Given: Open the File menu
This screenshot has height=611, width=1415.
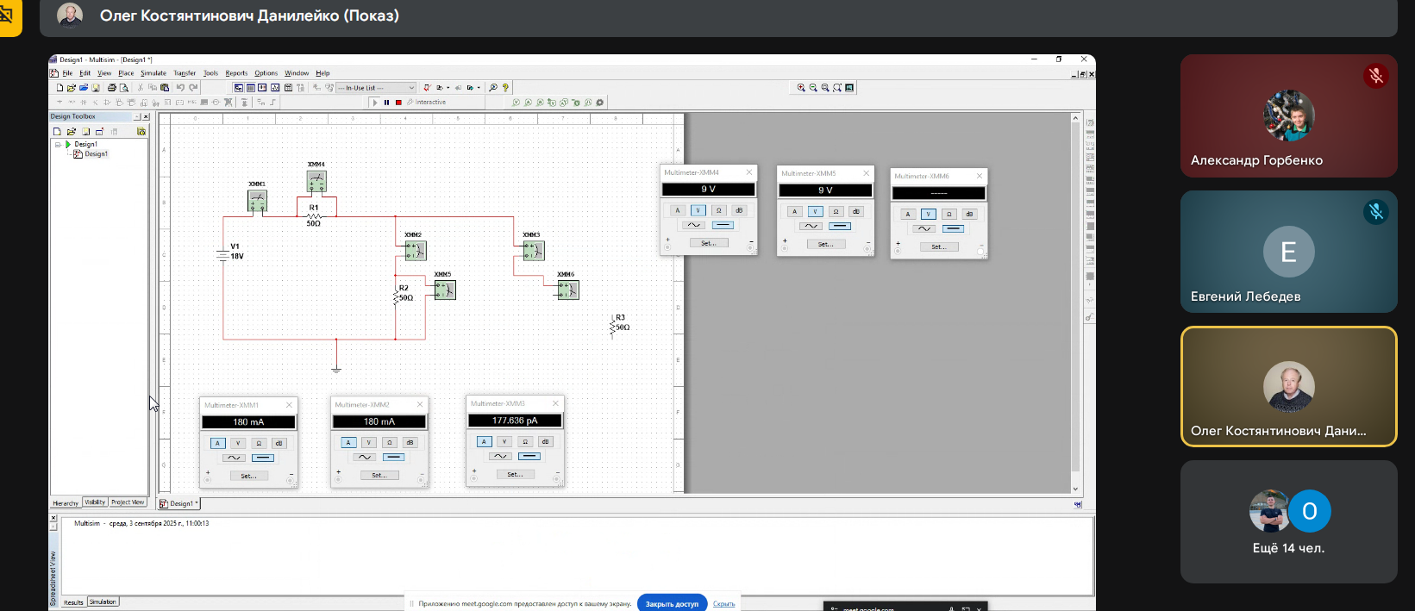Looking at the screenshot, I should pyautogui.click(x=67, y=73).
